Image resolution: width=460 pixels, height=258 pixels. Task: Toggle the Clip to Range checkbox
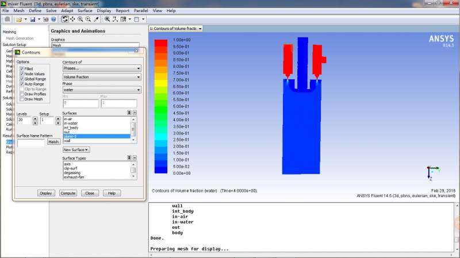click(22, 89)
